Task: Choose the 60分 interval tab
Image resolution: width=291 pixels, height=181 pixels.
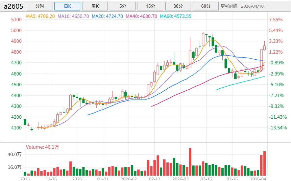Action: (205, 6)
